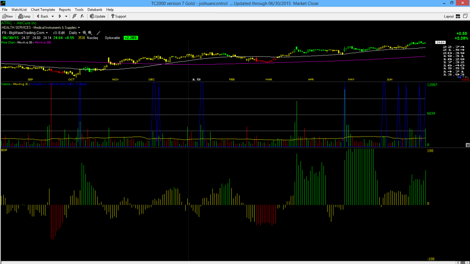Go forward with the right arrow
The image size is (470, 264).
60,16
